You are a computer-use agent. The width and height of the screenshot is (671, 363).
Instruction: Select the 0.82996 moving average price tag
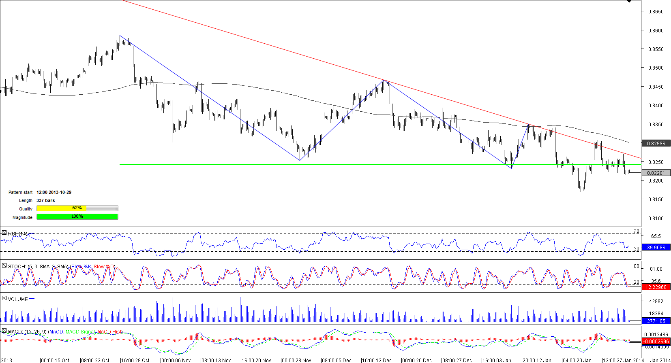click(x=656, y=143)
